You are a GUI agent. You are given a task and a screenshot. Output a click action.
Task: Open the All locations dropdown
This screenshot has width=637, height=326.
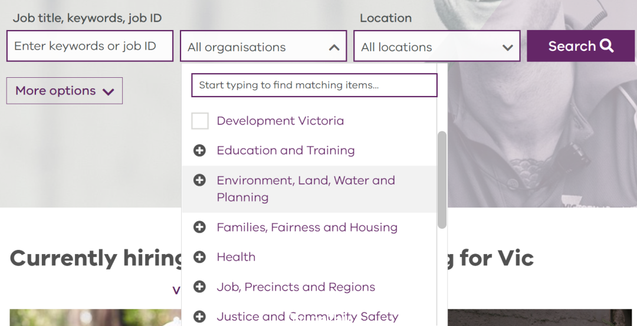(x=436, y=46)
